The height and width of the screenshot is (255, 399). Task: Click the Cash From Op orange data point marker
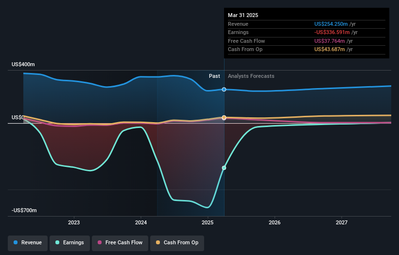click(224, 117)
